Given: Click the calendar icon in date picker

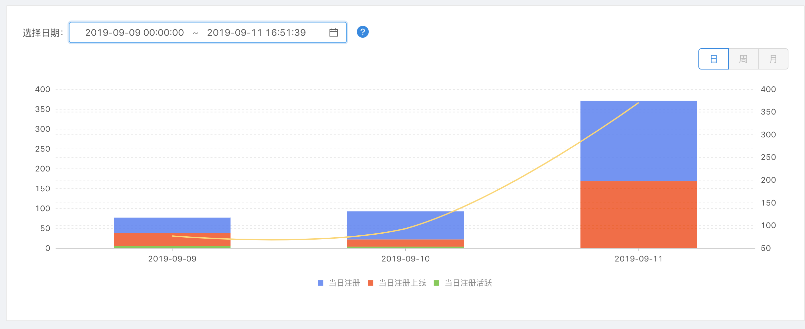Looking at the screenshot, I should tap(333, 32).
